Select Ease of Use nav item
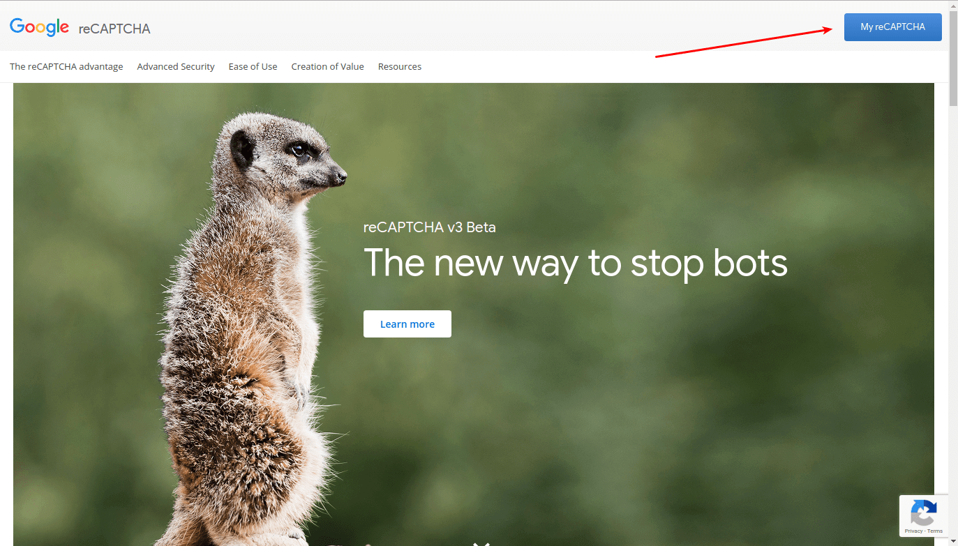 [x=253, y=66]
